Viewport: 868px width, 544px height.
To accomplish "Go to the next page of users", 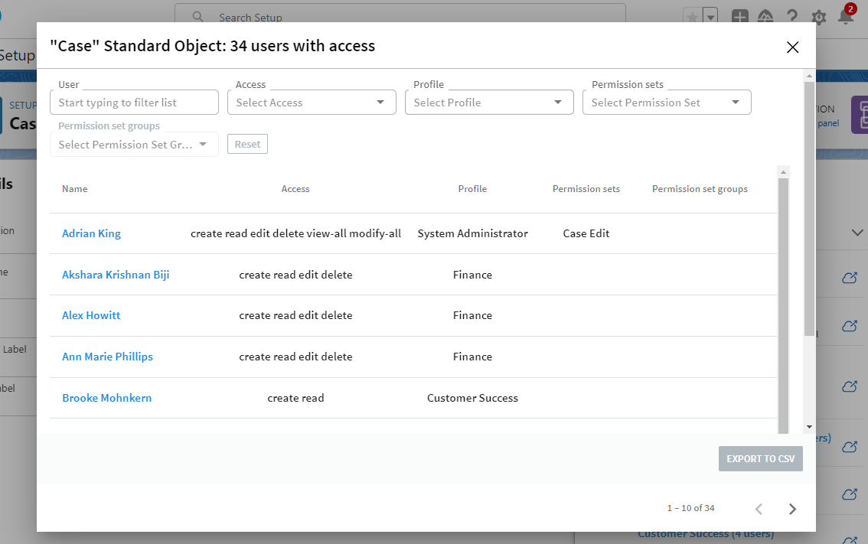I will pyautogui.click(x=792, y=508).
